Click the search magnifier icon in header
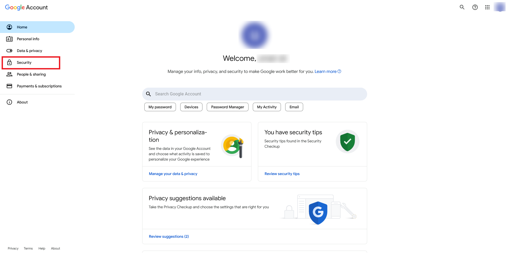 pyautogui.click(x=462, y=7)
